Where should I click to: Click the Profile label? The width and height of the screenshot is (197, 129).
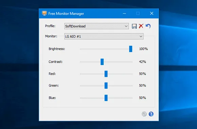tap(50, 26)
